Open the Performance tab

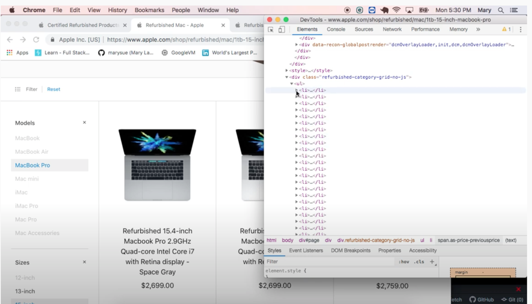pyautogui.click(x=425, y=29)
